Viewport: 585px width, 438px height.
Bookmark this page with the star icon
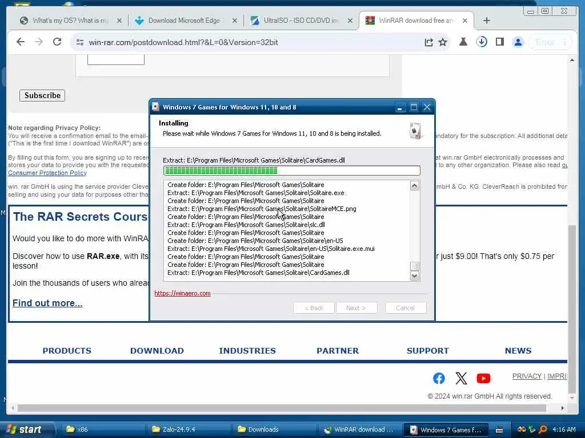click(x=443, y=42)
